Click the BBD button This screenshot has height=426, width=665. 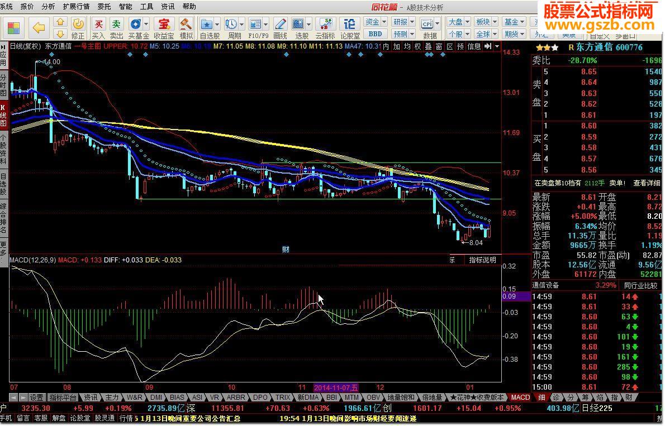[376, 34]
